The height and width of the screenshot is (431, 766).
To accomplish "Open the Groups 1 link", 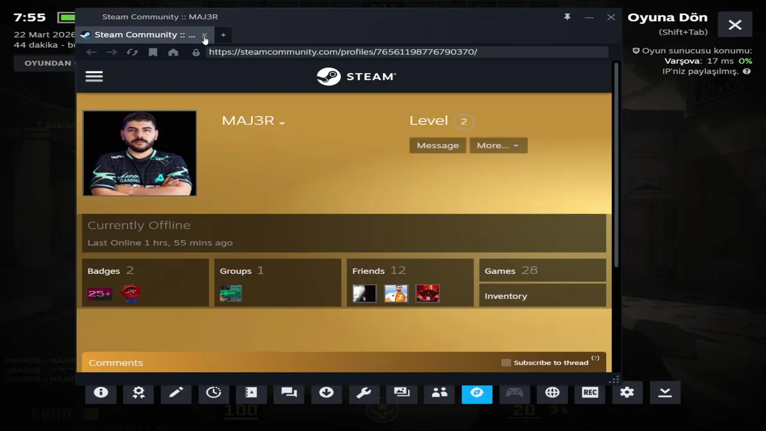I will (242, 271).
